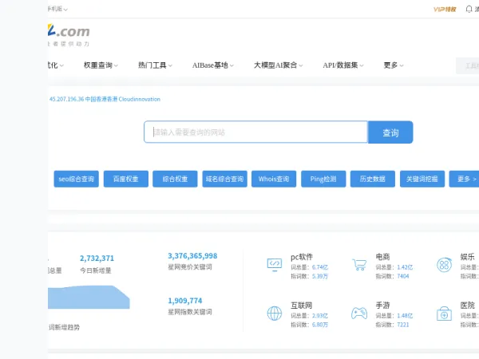Click 电商 指词数 7404 value

(403, 276)
